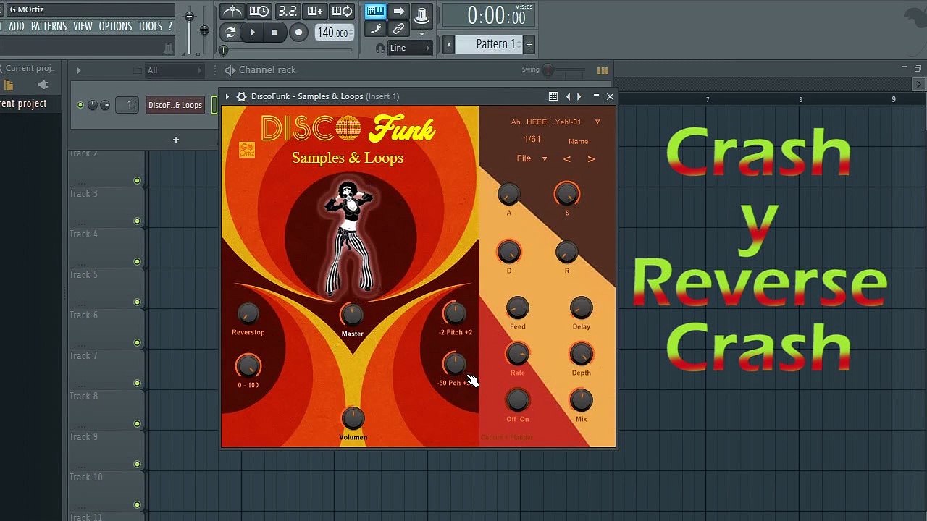Open DiscoFunk plugin gear settings
Image resolution: width=927 pixels, height=521 pixels.
(241, 96)
